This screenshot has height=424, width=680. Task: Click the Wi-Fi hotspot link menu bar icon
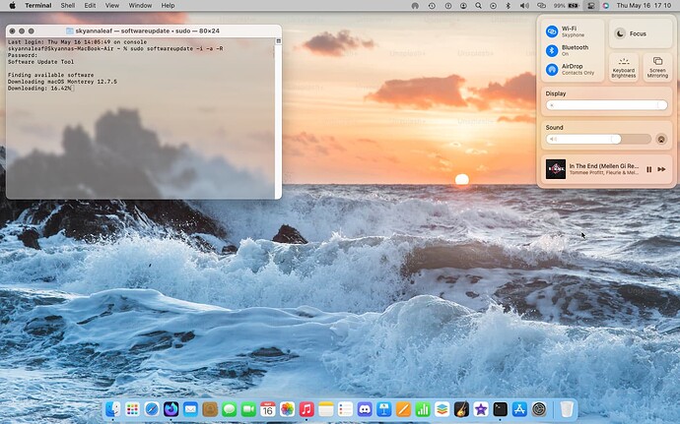point(541,6)
